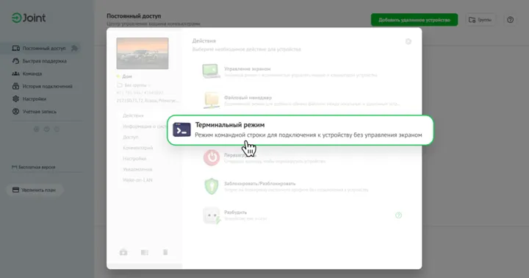
Task: Open the Группы button
Action: coord(481,20)
